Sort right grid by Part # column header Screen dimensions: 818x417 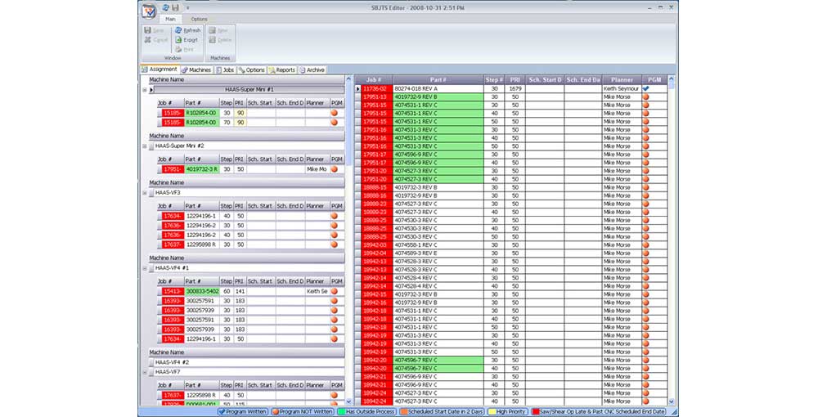pos(438,80)
